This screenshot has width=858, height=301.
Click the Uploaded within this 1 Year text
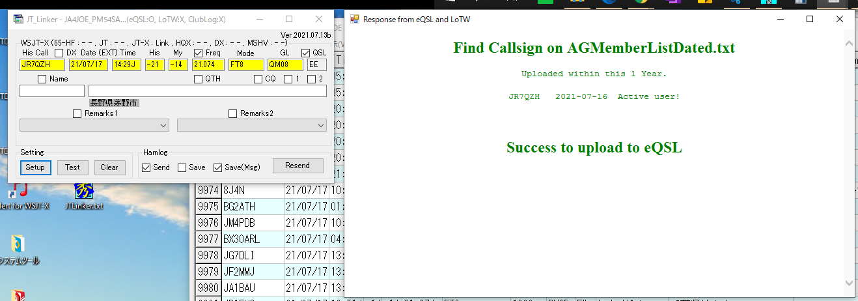594,74
